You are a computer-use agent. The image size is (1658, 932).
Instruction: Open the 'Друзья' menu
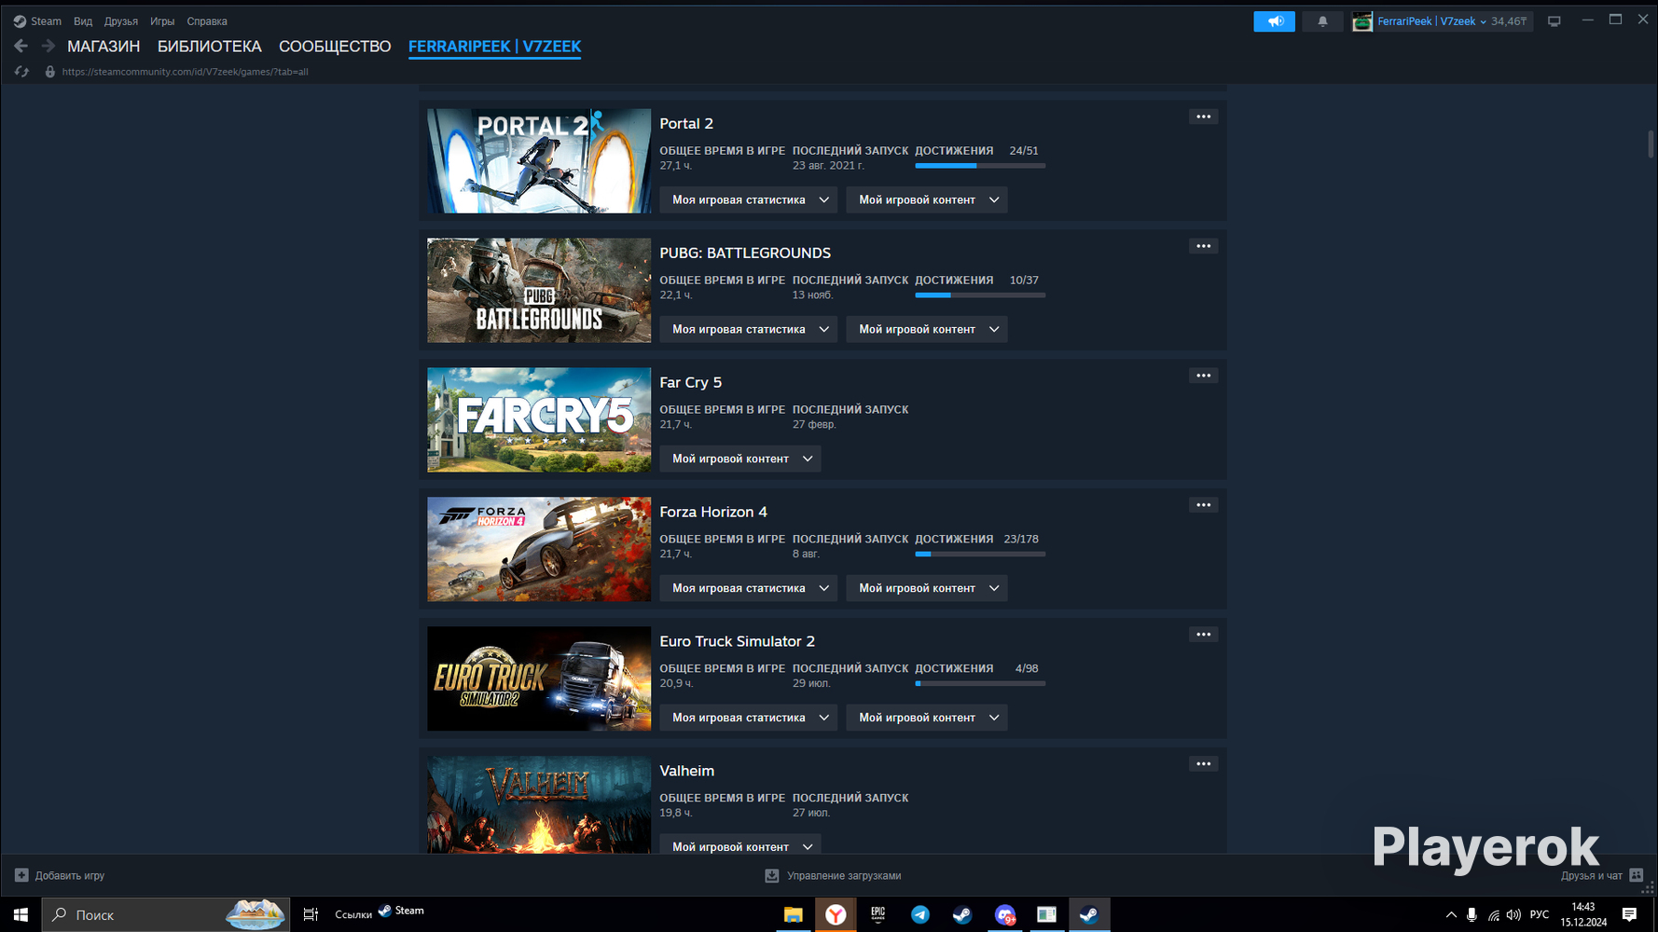121,21
